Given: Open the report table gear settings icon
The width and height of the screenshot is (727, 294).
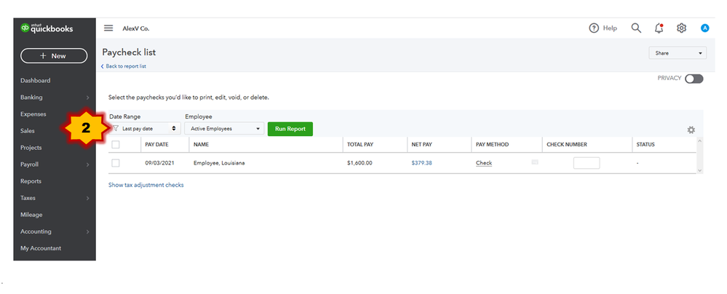Looking at the screenshot, I should (691, 130).
